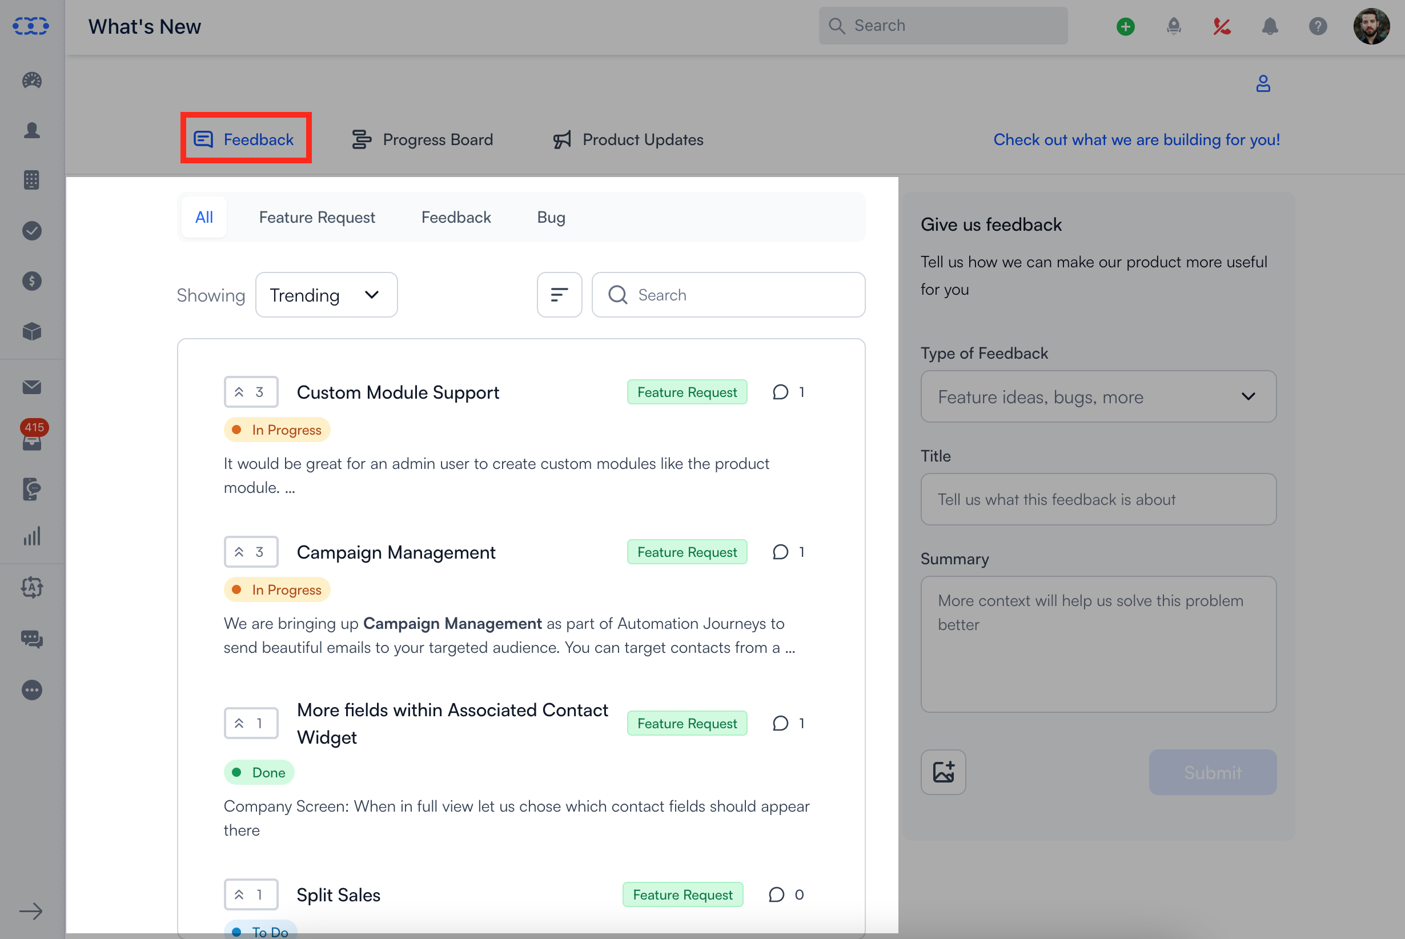The width and height of the screenshot is (1405, 939).
Task: Open the Type of Feedback dropdown
Action: 1098,396
